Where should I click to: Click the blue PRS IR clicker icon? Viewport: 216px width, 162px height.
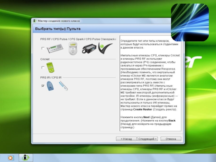[x=50, y=86]
